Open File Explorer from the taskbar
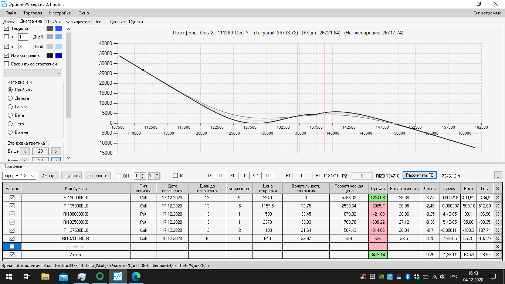Screen dimensions: 505x284 (45, 276)
